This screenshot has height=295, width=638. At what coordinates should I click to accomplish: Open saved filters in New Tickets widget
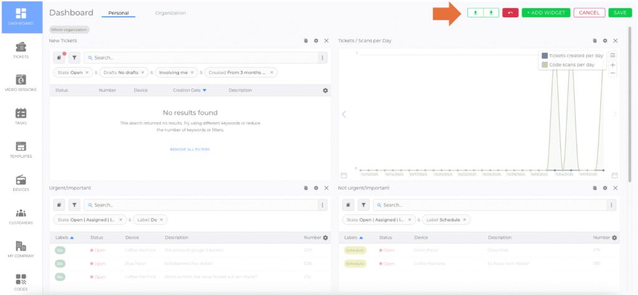pos(59,58)
